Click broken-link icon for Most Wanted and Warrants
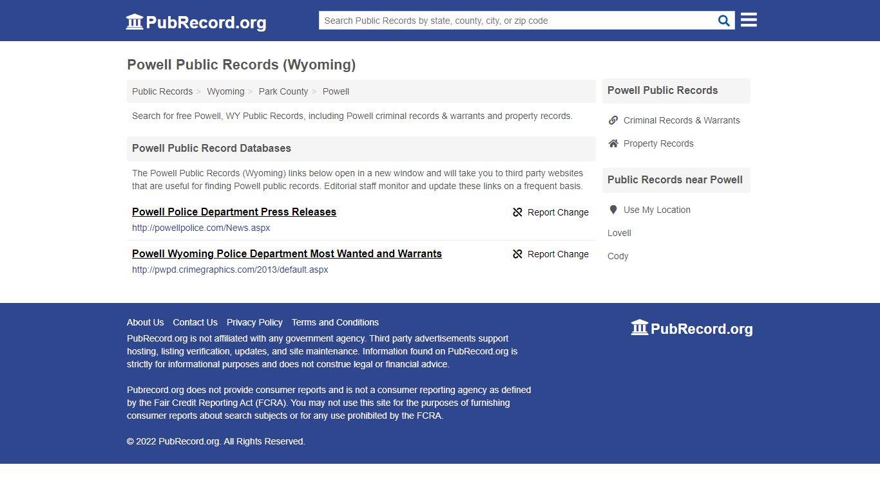 [517, 254]
